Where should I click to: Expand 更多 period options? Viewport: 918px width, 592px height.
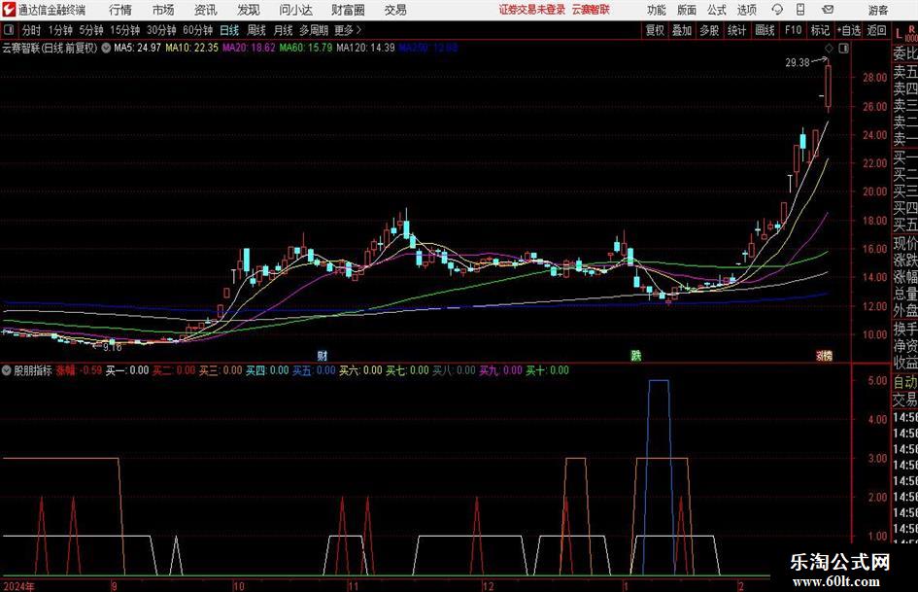349,30
